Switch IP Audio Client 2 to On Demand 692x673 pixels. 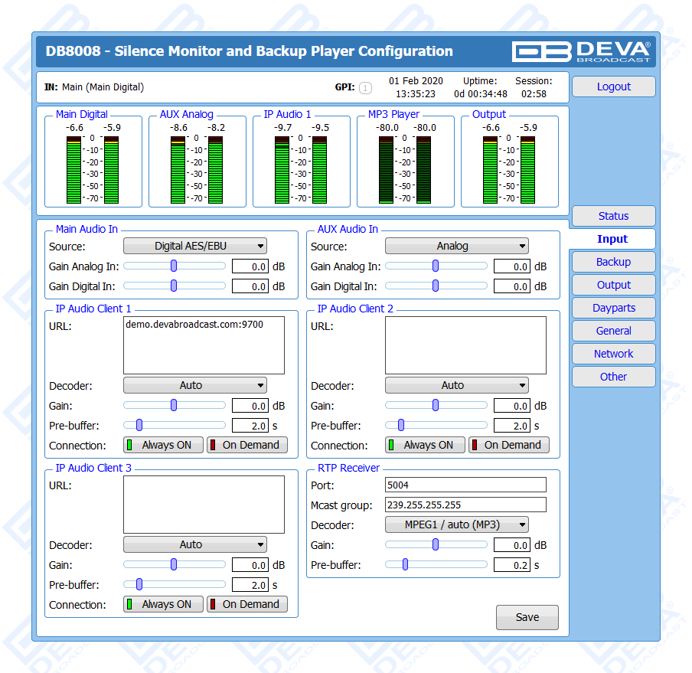point(508,445)
